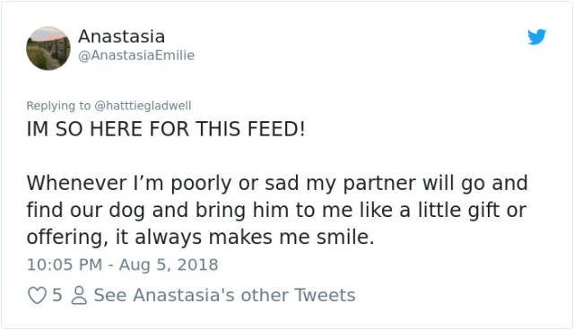
Task: Click the Twitter bird logo icon
Action: pos(536,37)
